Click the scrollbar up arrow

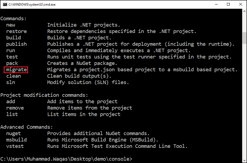[x=244, y=11]
